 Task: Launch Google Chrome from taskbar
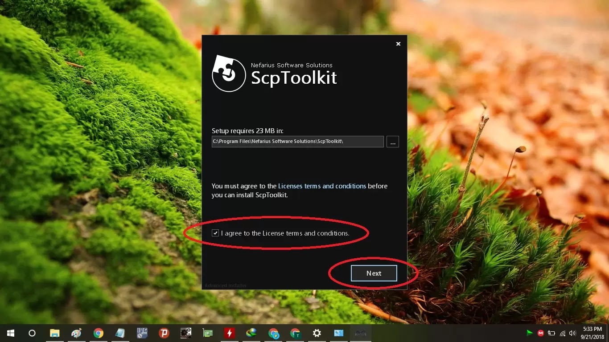click(x=98, y=333)
